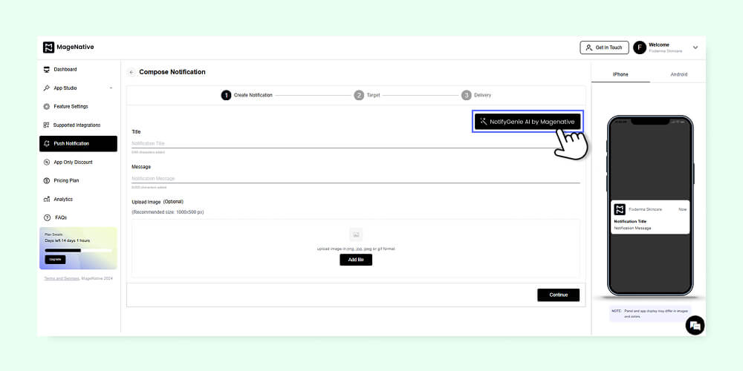This screenshot has width=743, height=371.
Task: Click the App Only Discount percent icon
Action: coord(46,162)
